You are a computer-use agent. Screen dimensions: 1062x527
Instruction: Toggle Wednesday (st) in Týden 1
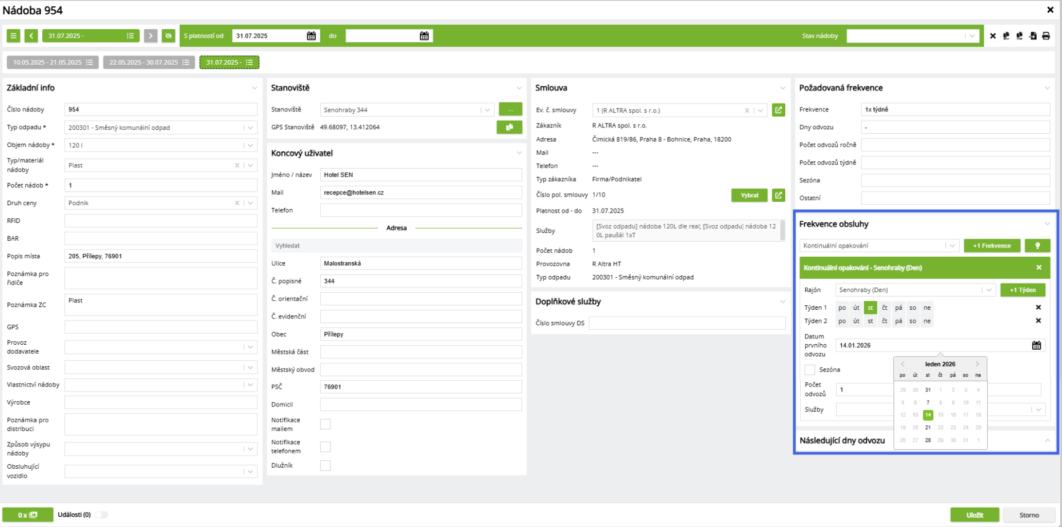[x=870, y=308]
